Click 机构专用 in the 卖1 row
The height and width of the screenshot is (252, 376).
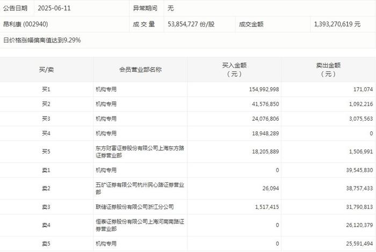[x=106, y=170]
